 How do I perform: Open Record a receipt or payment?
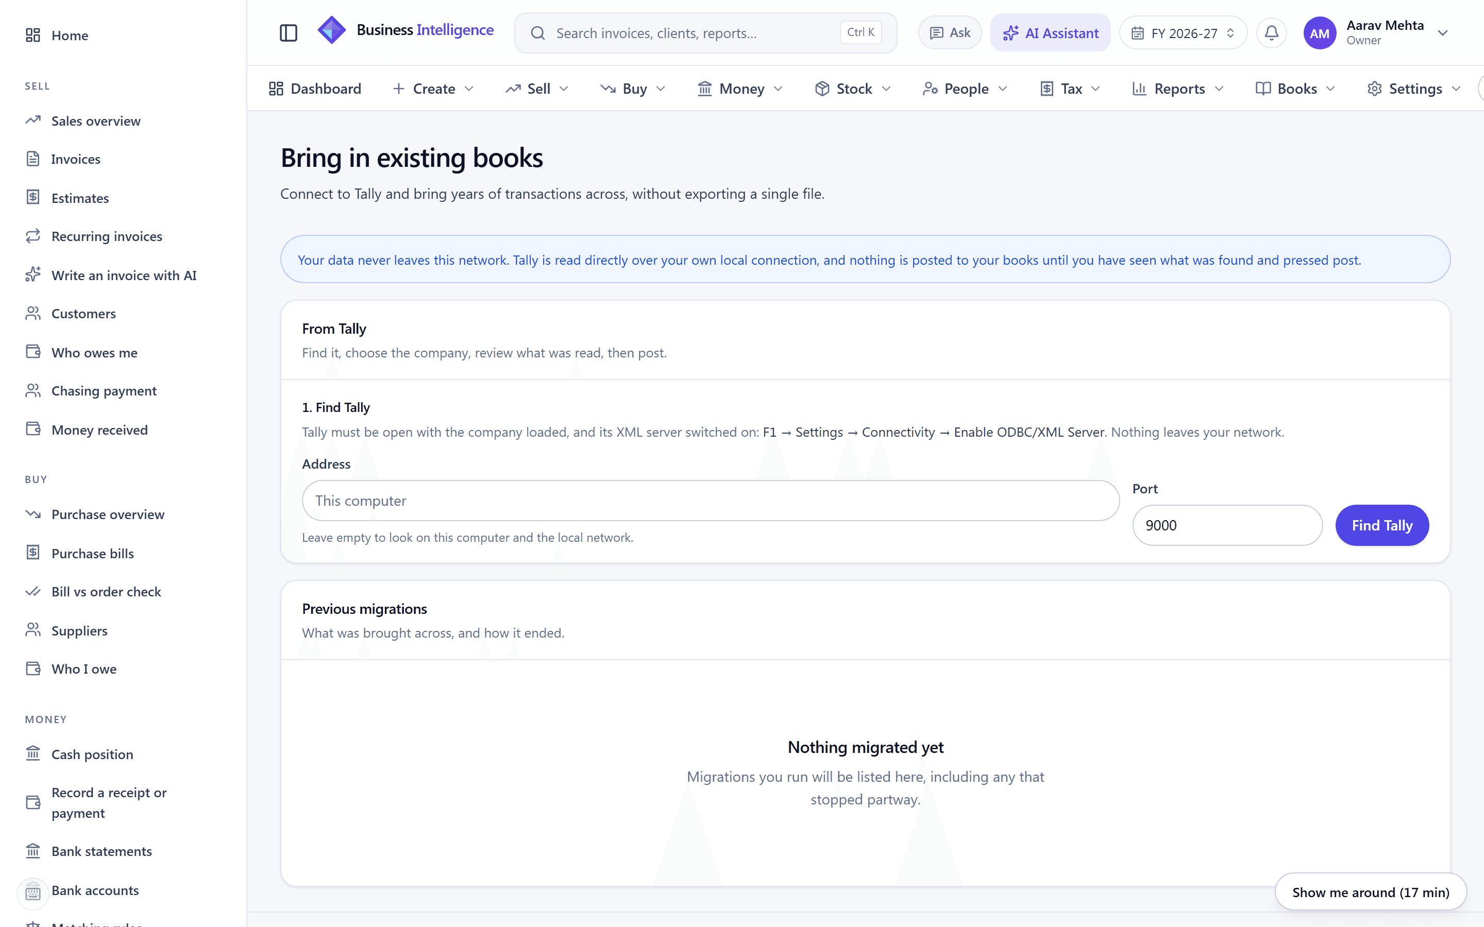(123, 802)
